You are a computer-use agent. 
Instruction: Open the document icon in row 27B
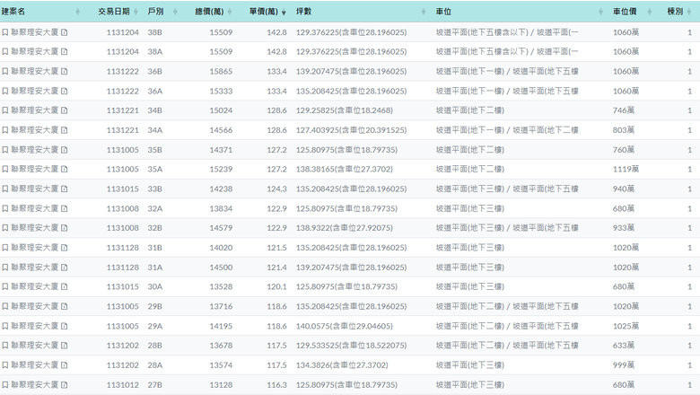tap(65, 384)
